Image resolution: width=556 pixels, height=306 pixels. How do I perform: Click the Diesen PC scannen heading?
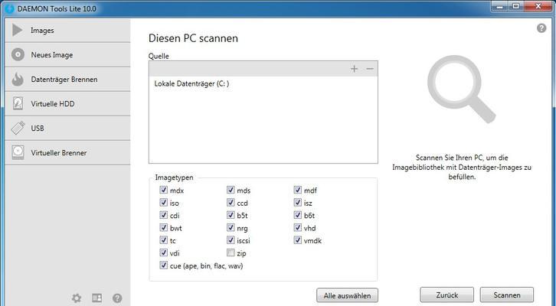(193, 38)
